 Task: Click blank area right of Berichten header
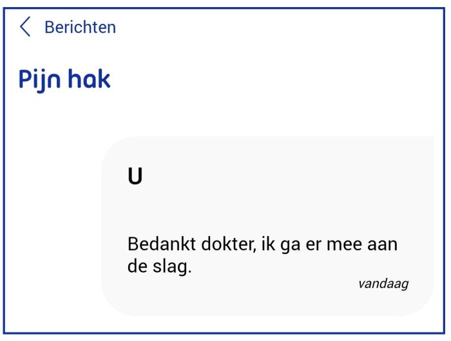(x=290, y=27)
